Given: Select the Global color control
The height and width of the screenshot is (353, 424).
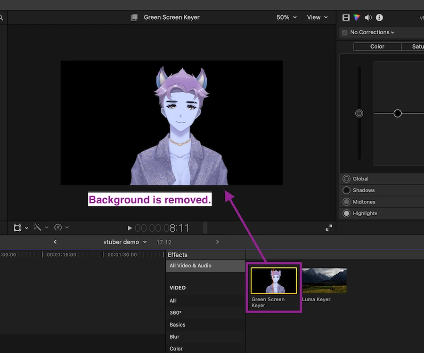Looking at the screenshot, I should pos(346,179).
